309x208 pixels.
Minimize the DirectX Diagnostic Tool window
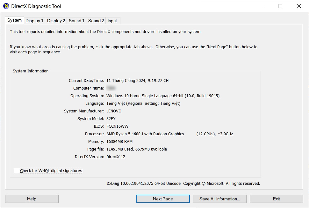click(262, 6)
